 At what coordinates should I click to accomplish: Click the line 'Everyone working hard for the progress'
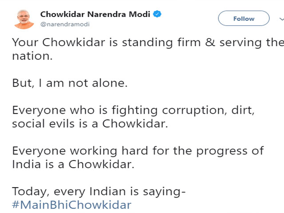point(130,151)
